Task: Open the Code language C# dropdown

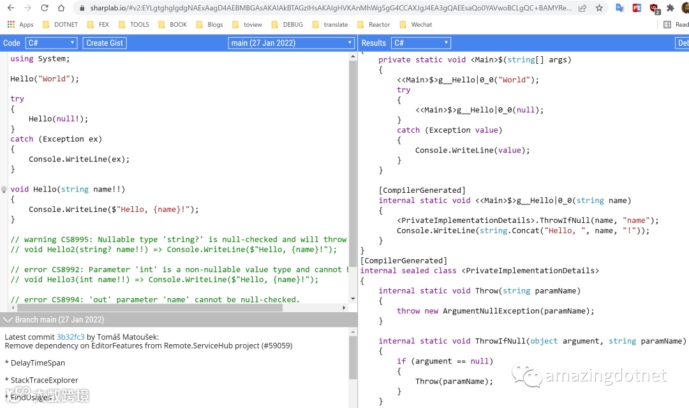Action: click(52, 43)
